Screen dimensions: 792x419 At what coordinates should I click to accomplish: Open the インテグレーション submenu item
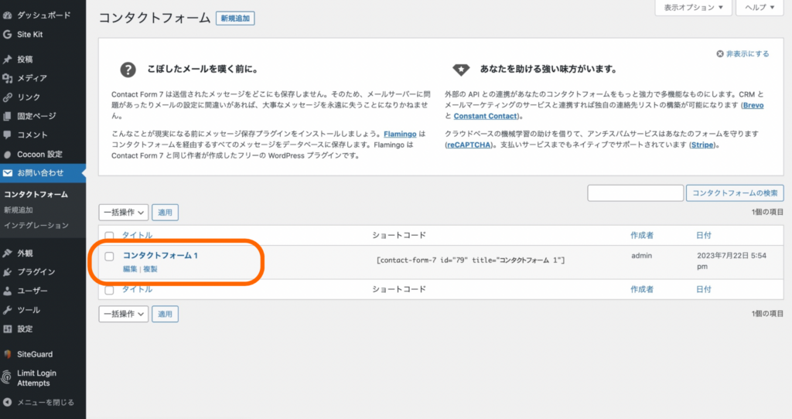pyautogui.click(x=36, y=225)
